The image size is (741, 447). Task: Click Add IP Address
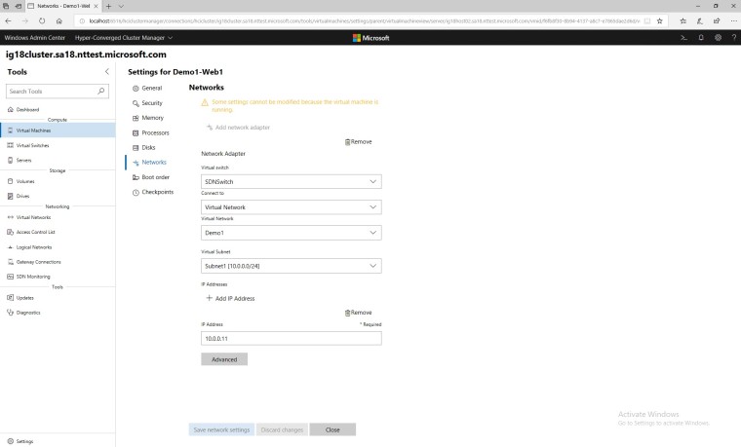click(x=230, y=298)
